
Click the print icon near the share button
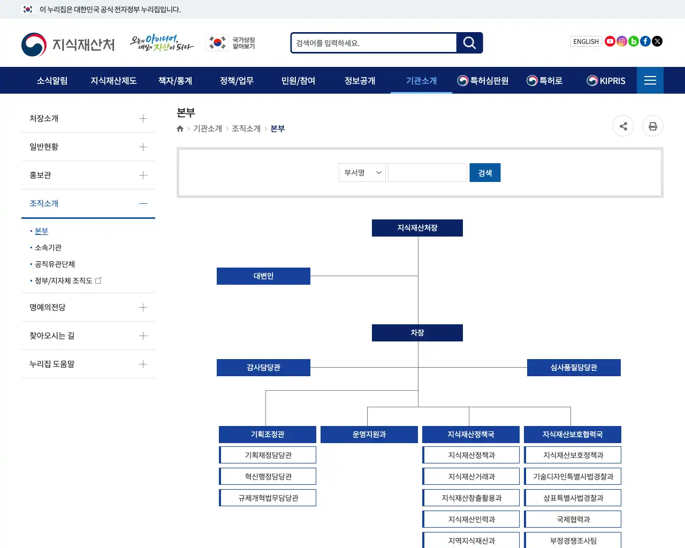tap(652, 126)
